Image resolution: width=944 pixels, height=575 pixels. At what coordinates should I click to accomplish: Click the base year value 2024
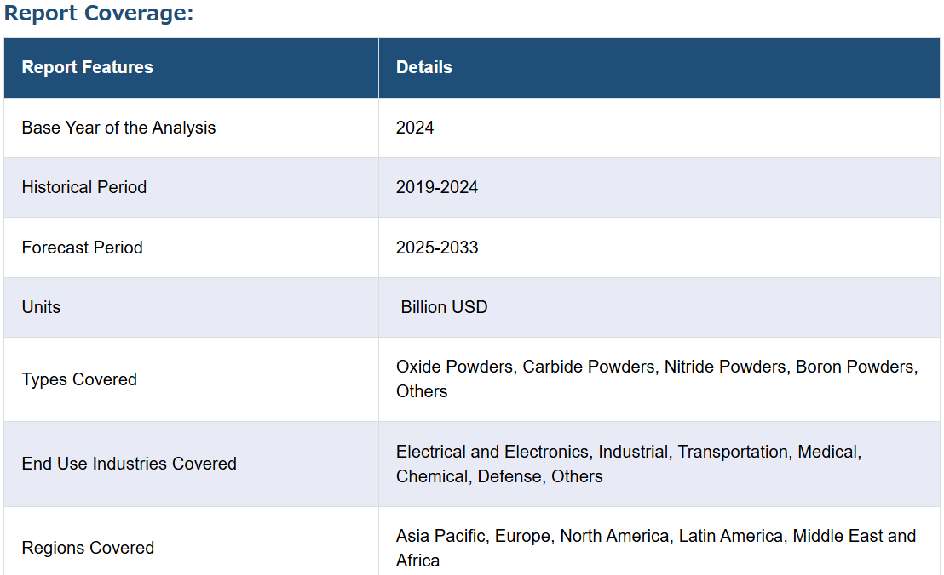415,128
